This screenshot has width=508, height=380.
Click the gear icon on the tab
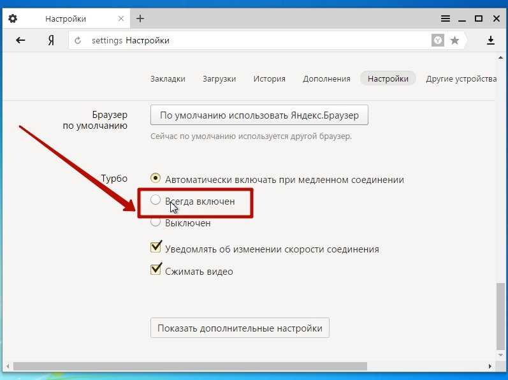pos(13,18)
